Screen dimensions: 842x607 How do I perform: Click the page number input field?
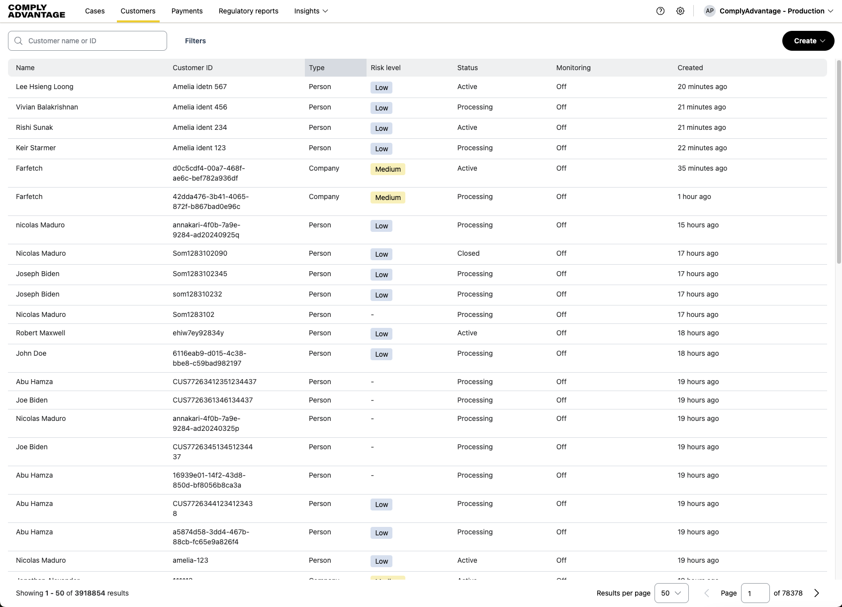click(x=755, y=593)
